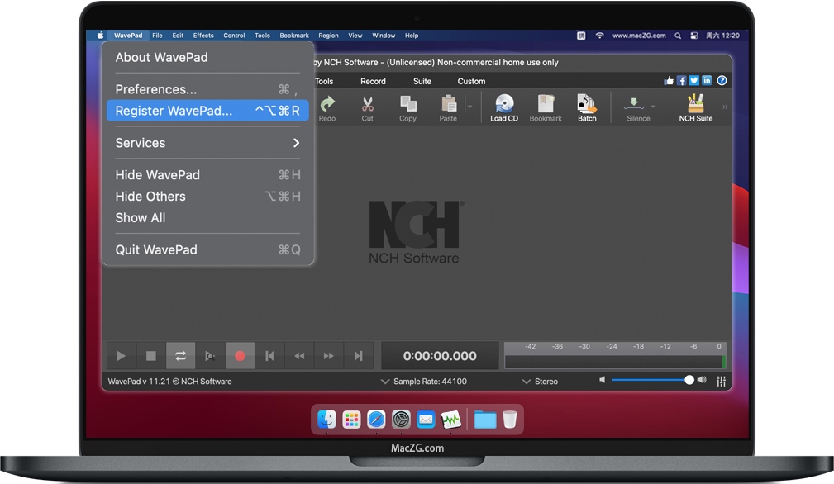Viewport: 834px width, 484px height.
Task: Expand the Paste options dropdown arrow
Action: click(469, 106)
